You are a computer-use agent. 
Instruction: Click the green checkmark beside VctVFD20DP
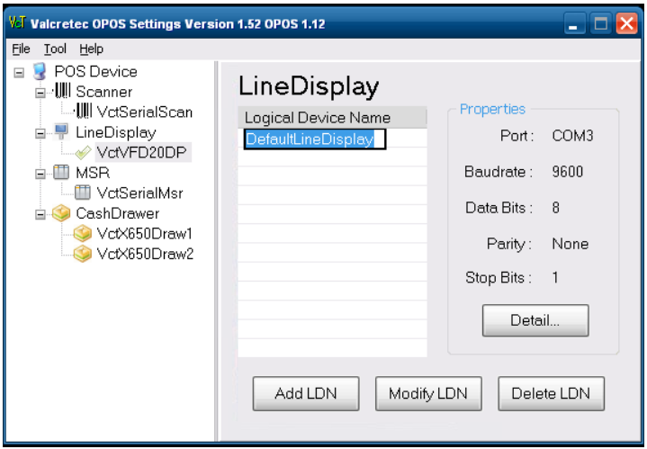83,153
